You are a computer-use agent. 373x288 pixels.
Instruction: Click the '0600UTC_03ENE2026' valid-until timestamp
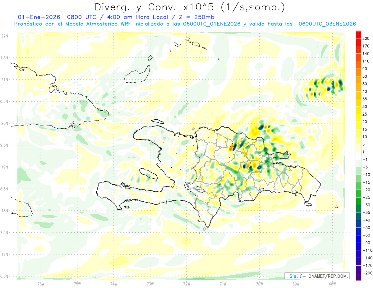pyautogui.click(x=327, y=24)
